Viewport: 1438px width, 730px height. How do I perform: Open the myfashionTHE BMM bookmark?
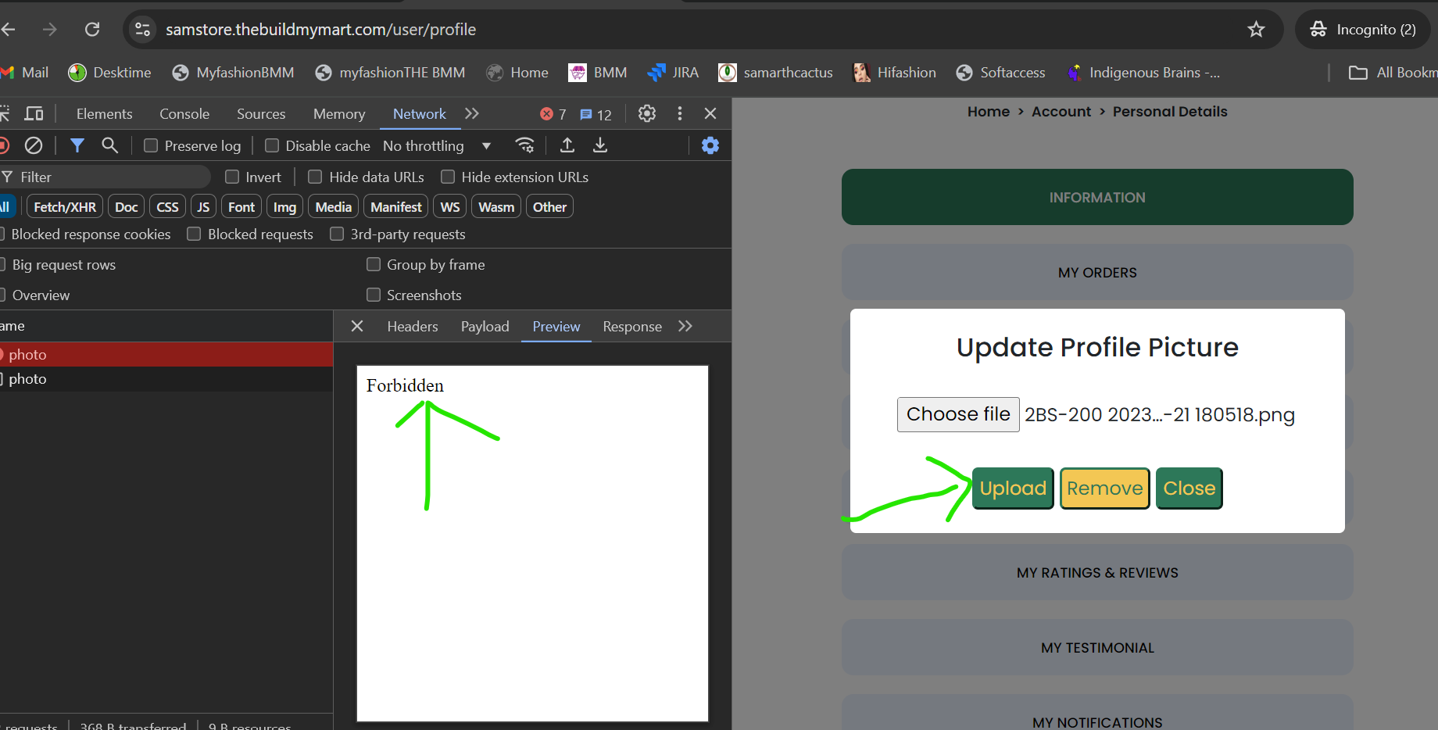tap(390, 73)
